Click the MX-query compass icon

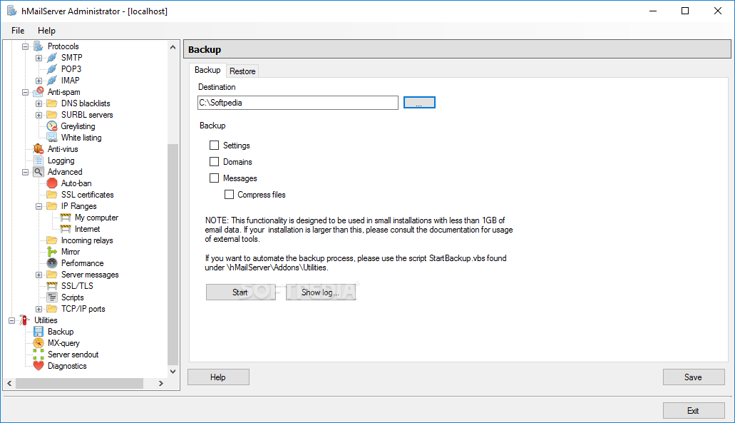(x=38, y=343)
